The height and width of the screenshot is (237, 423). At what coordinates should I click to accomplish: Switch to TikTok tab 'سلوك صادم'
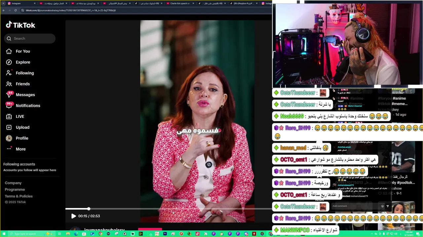(148, 3)
